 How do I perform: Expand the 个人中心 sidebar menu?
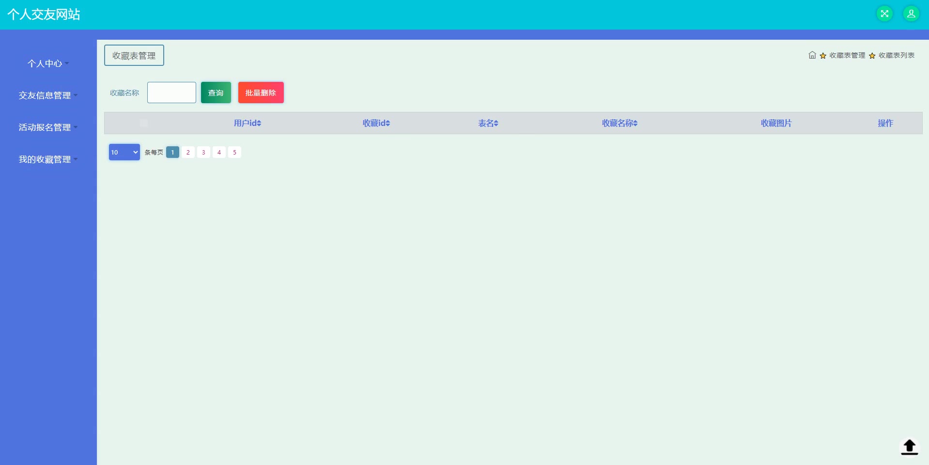coord(48,63)
